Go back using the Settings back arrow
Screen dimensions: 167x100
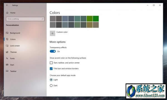pyautogui.click(x=7, y=5)
